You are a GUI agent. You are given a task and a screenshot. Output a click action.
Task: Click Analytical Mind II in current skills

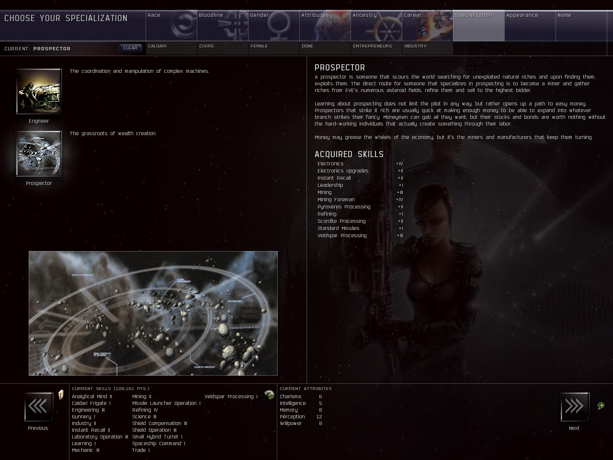[x=92, y=397]
